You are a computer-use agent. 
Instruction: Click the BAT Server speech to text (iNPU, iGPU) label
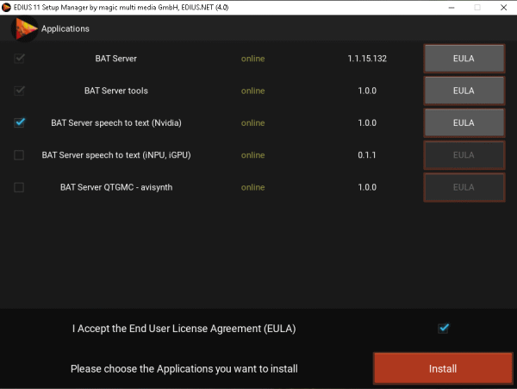tap(116, 155)
